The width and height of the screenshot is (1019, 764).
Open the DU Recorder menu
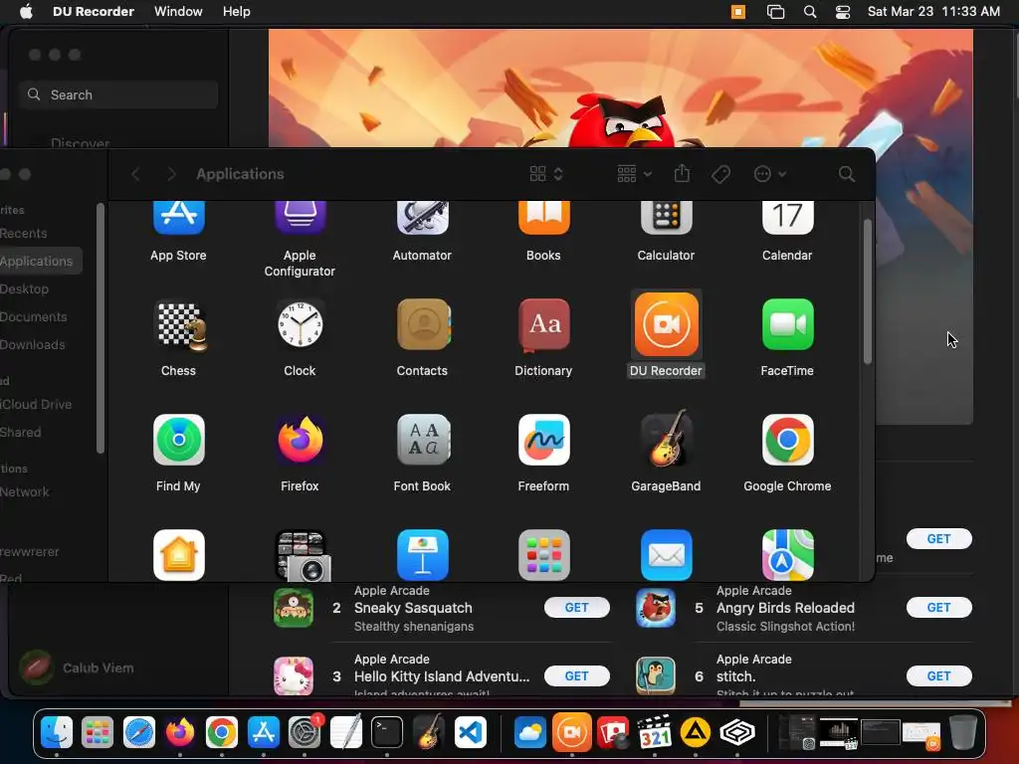tap(93, 11)
